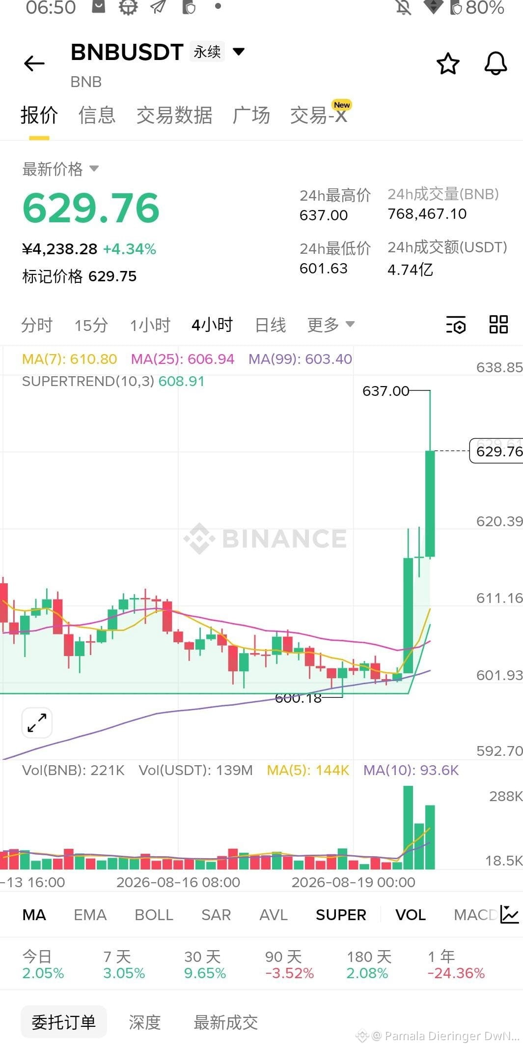This screenshot has width=523, height=1048.
Task: Select the 分时 chart interval
Action: click(37, 325)
